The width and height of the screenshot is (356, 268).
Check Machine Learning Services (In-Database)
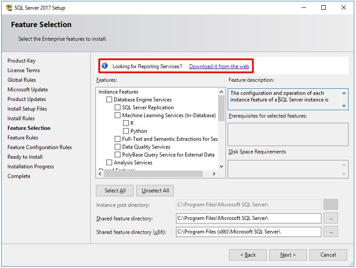[x=116, y=115]
